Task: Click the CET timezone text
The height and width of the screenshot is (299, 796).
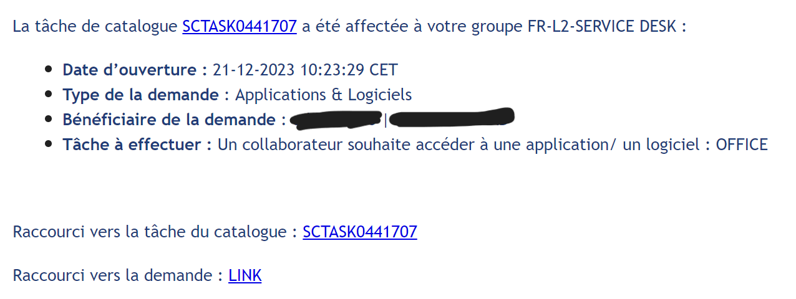Action: click(x=383, y=70)
